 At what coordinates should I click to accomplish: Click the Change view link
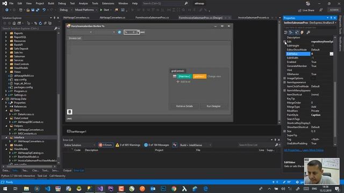214,76
